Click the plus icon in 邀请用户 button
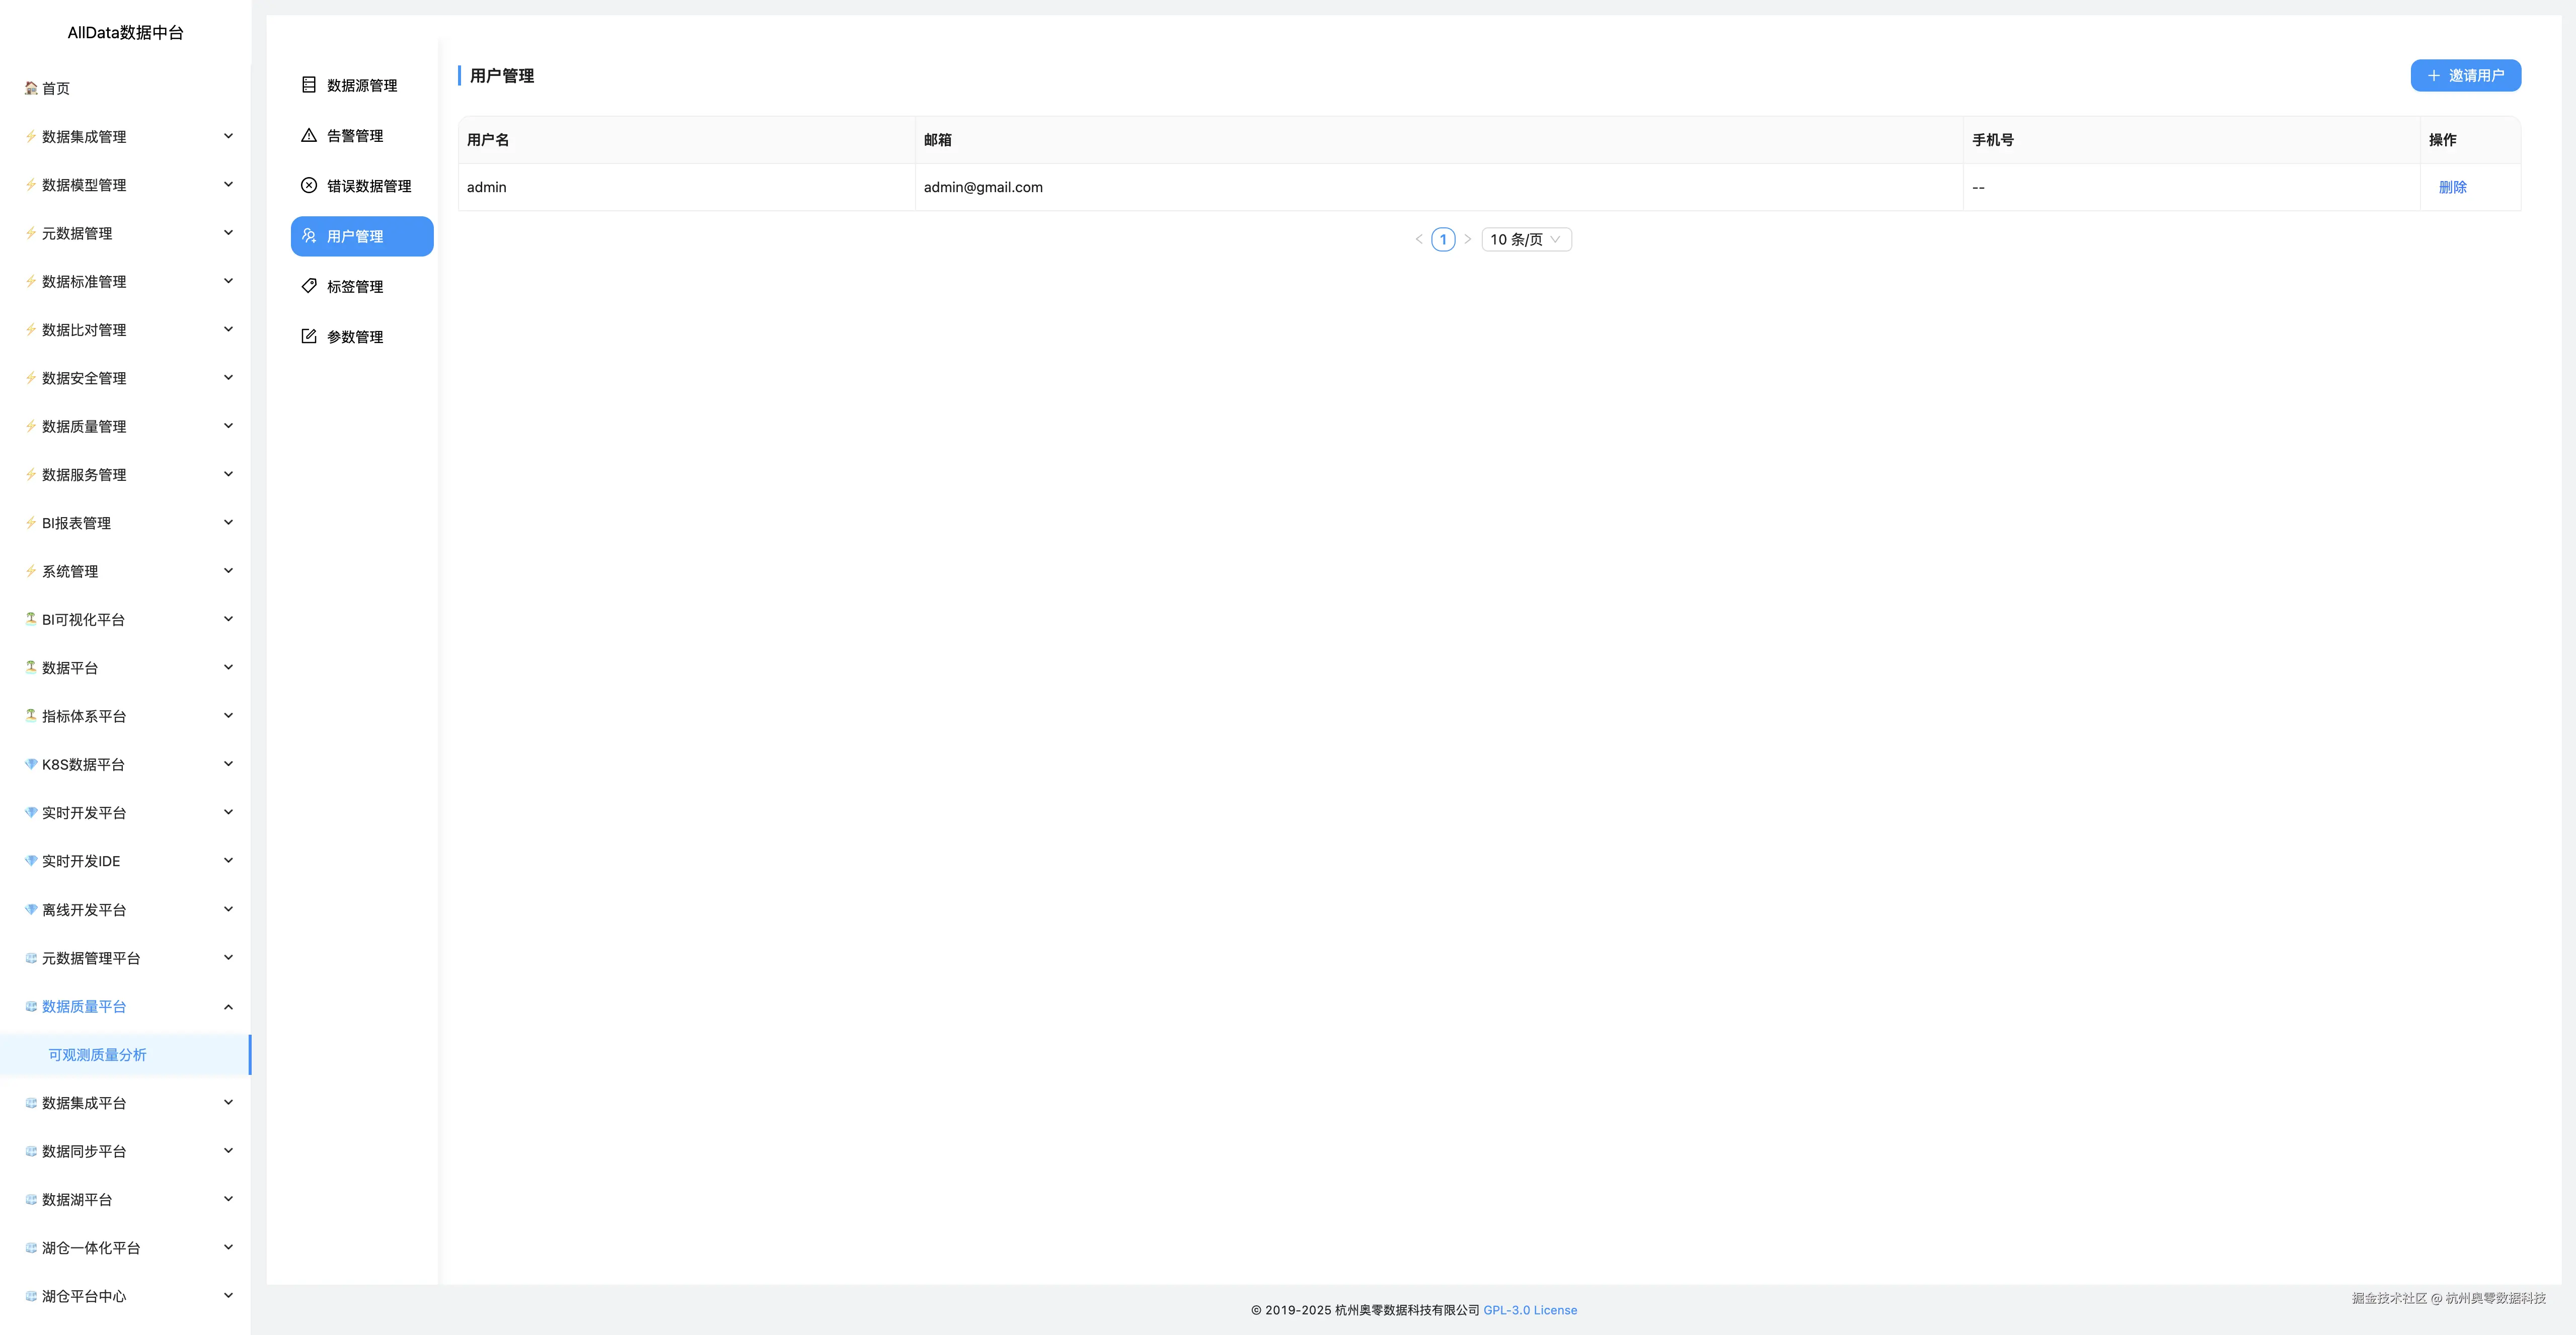The width and height of the screenshot is (2576, 1335). coord(2433,76)
